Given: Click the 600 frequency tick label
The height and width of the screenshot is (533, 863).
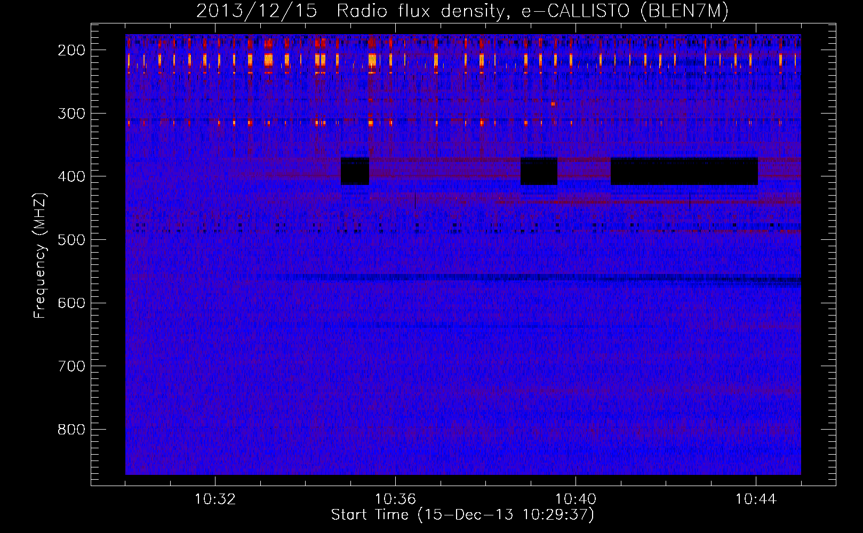Looking at the screenshot, I should [71, 303].
